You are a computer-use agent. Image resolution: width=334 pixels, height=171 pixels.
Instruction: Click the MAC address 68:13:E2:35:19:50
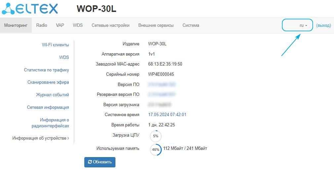click(165, 64)
